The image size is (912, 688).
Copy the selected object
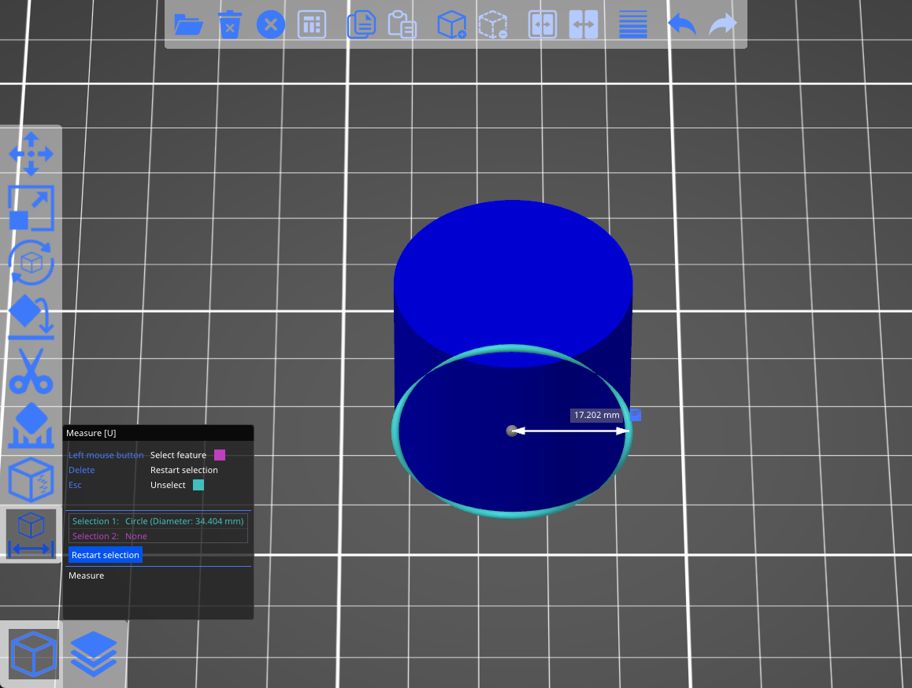(x=361, y=24)
